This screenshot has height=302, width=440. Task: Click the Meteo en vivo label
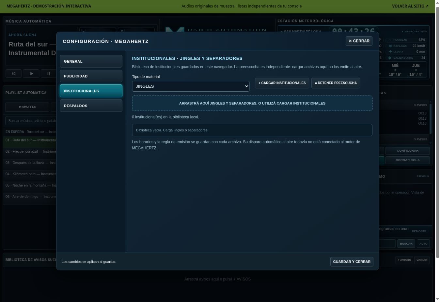coord(415,32)
